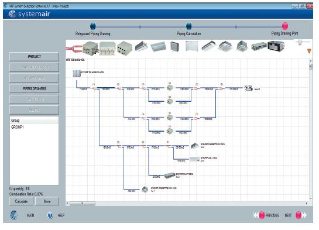Open the PIPING DRAWING section
Screen dimensions: 319x230
[34, 88]
